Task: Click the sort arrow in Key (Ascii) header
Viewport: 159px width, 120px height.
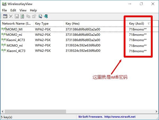Action: click(x=149, y=24)
